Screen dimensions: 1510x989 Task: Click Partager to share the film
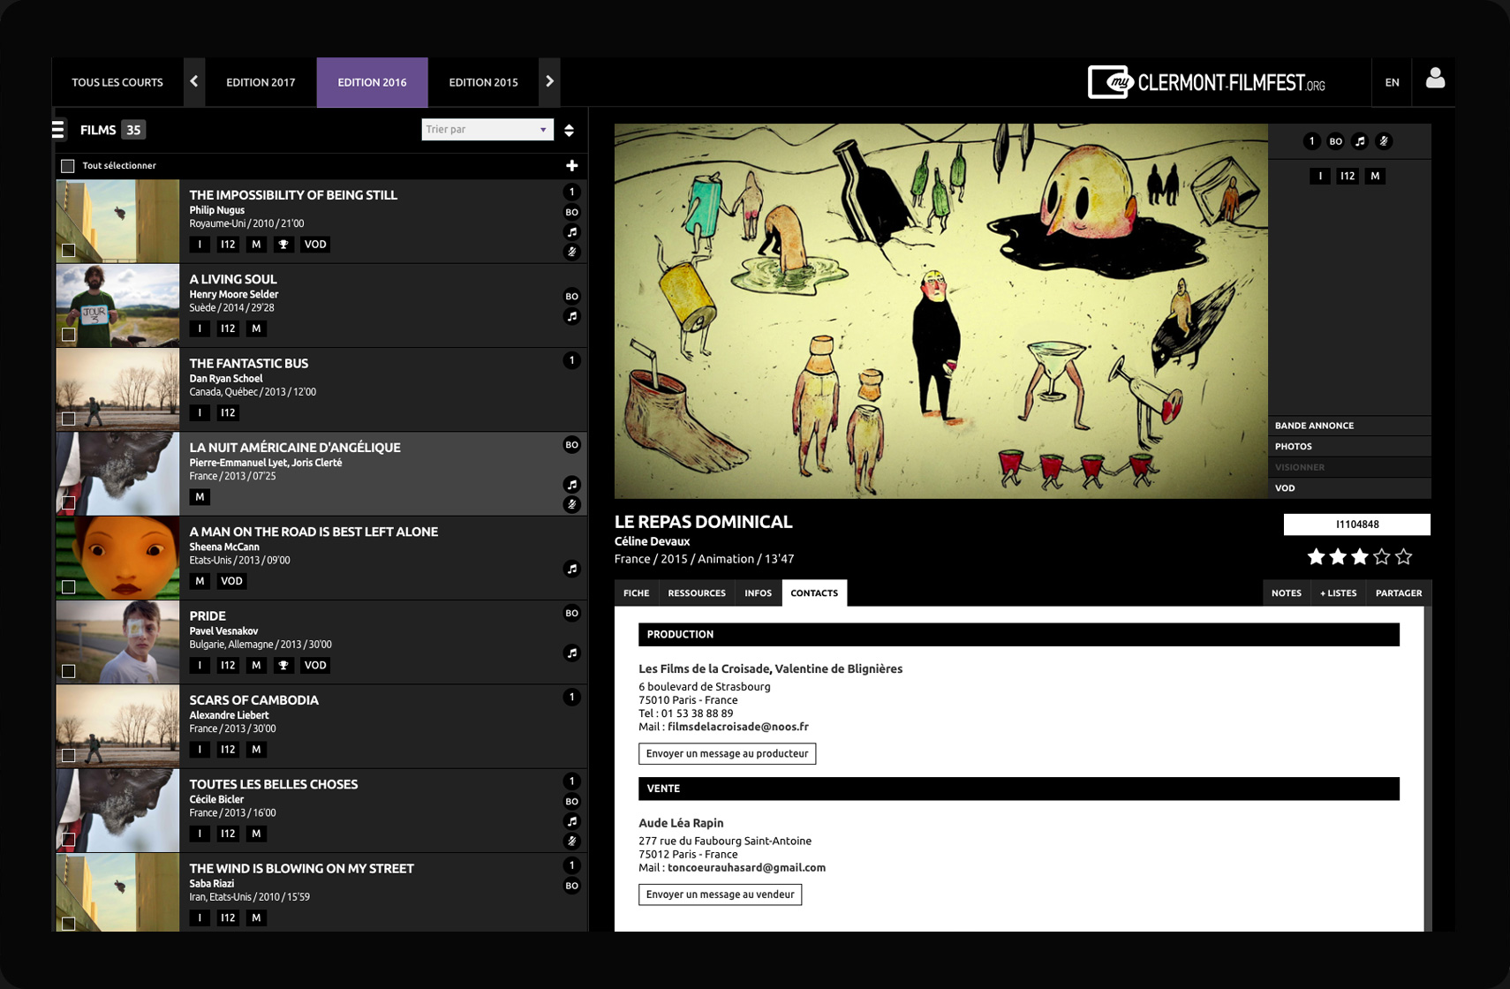tap(1399, 593)
